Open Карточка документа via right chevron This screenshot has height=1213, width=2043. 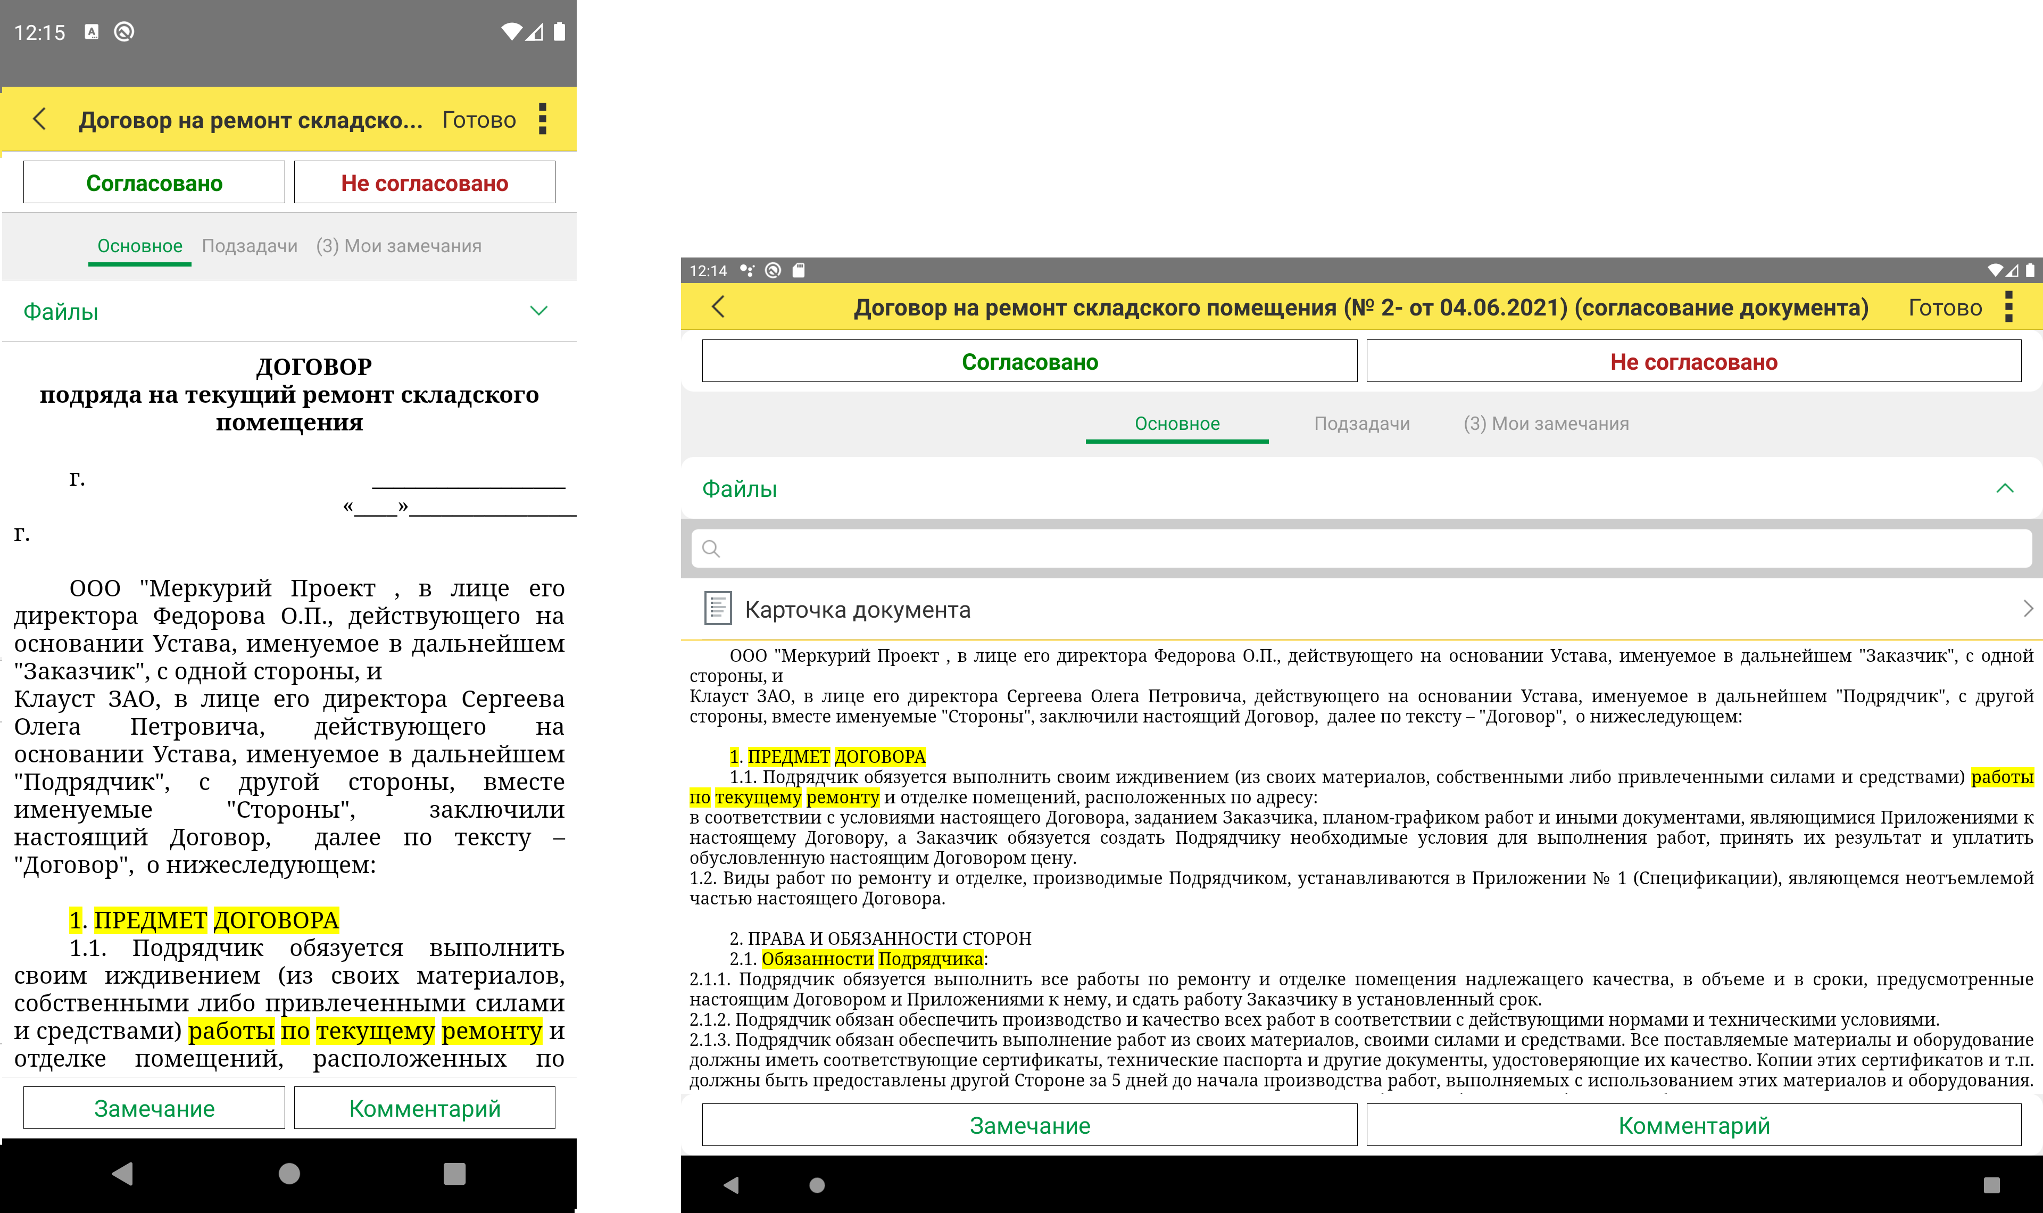(2027, 609)
